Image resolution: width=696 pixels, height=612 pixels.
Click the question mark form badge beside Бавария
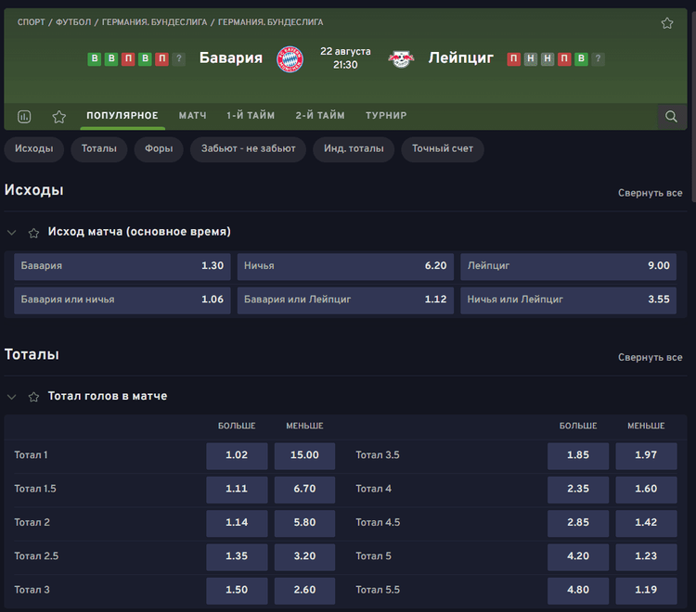tap(178, 59)
